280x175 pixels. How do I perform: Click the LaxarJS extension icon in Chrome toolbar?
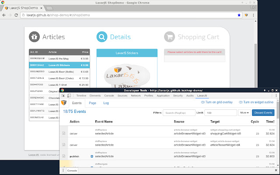(x=246, y=15)
